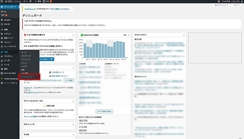Click the settings icon for 設定
Screen dimensions: 244x139
[x=2, y=69]
